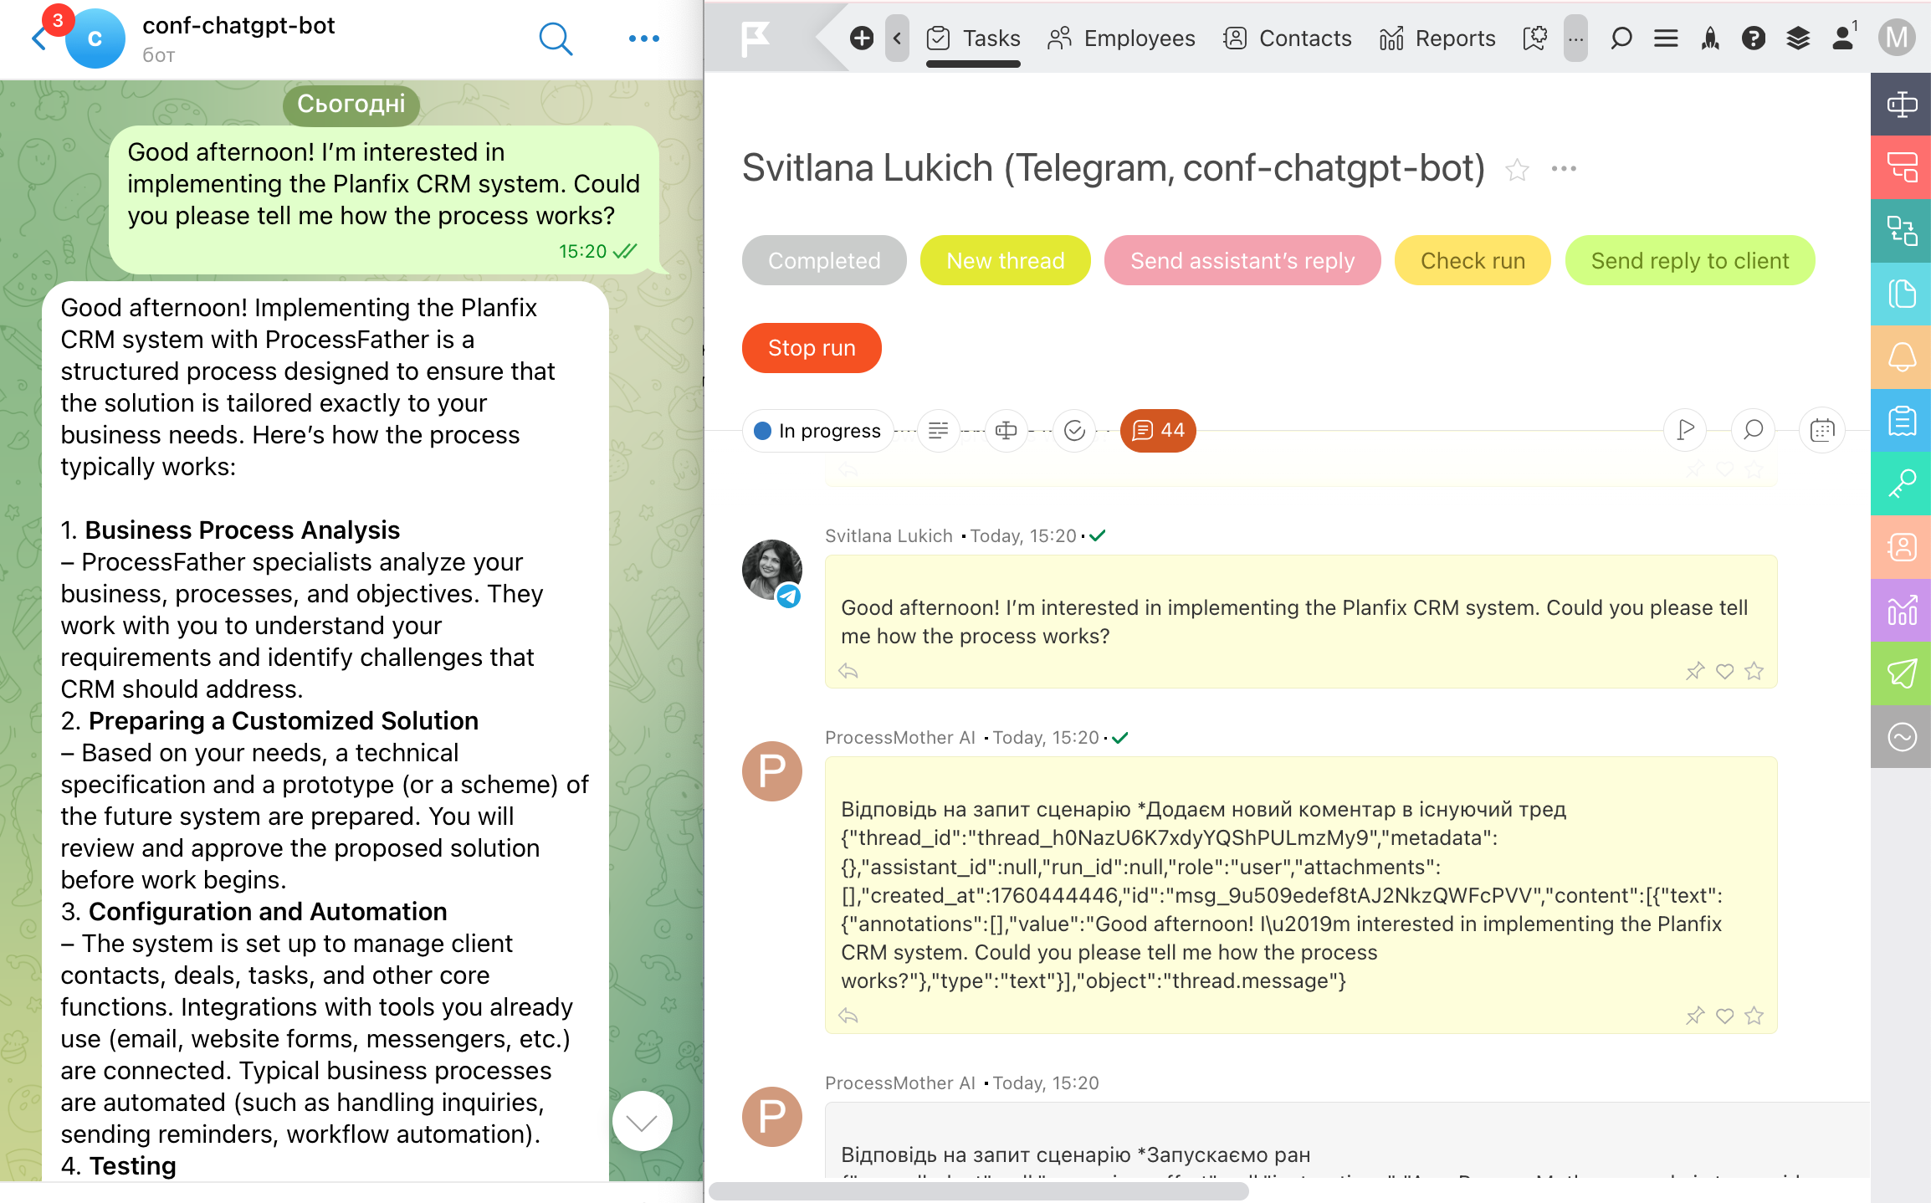
Task: Like Svitlana's comment with heart icon
Action: pos(1724,671)
